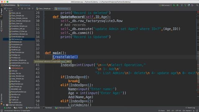Hide the Project panel with hide icon
The width and height of the screenshot is (199, 112).
point(33,9)
